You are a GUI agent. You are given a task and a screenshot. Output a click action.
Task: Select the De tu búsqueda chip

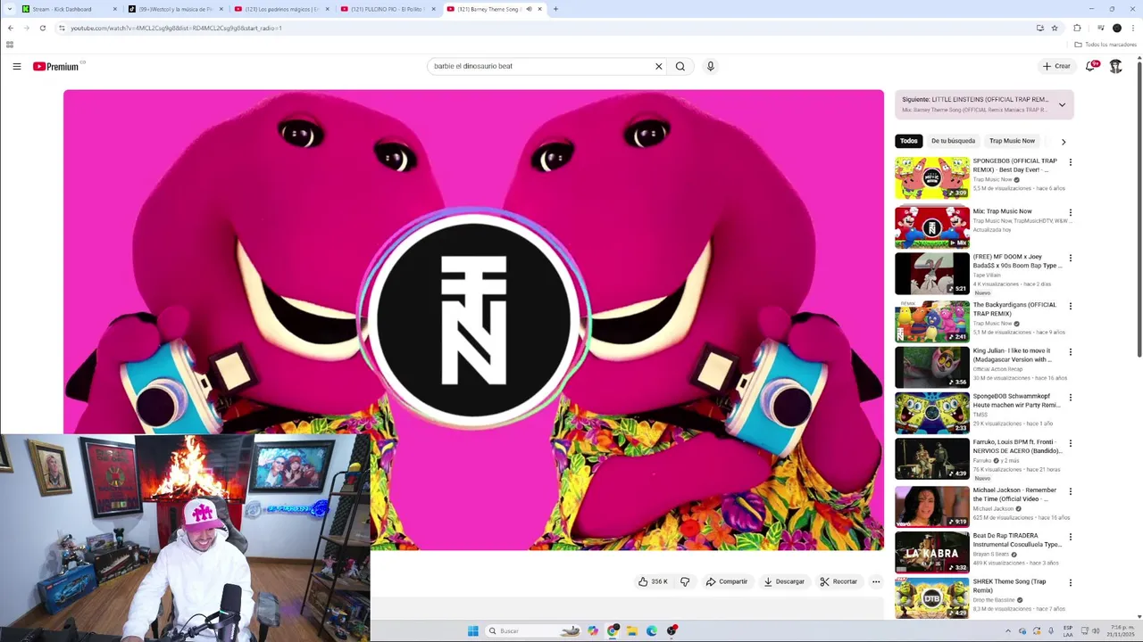tap(953, 141)
